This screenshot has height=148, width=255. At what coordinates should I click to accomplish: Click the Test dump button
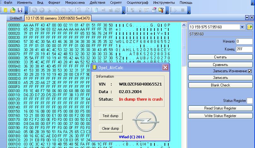110,116
